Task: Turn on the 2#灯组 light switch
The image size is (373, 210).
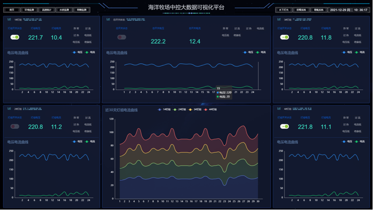Action: pos(15,126)
